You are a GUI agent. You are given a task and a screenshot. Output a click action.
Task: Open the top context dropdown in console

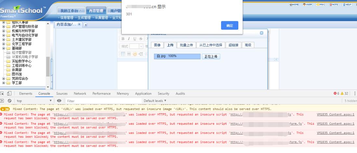tap(34, 101)
